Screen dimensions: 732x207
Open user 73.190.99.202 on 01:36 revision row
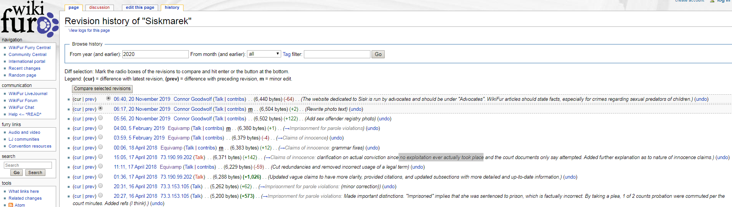[x=176, y=177]
